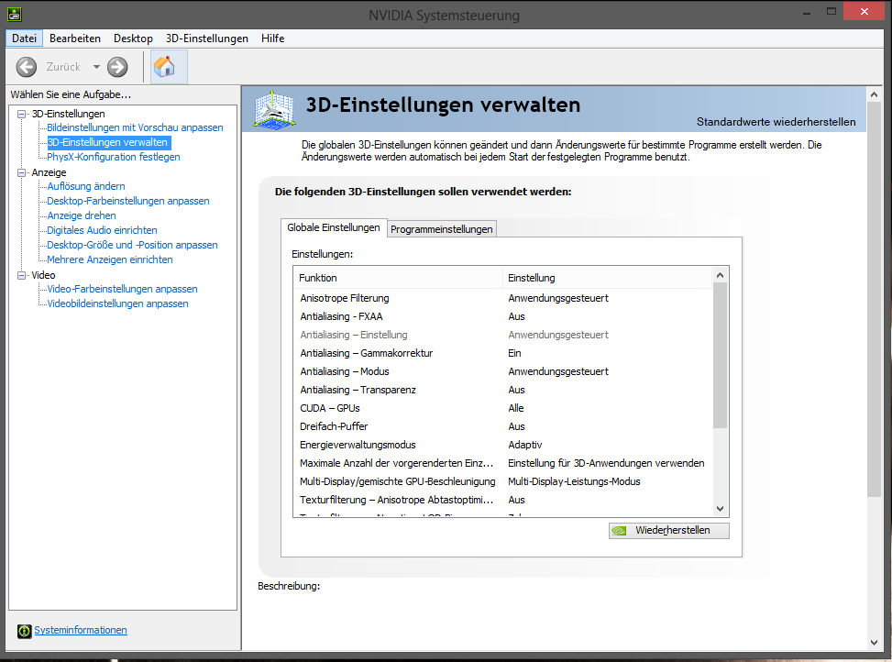892x662 pixels.
Task: Collapse the Video tree node
Action: 22,275
